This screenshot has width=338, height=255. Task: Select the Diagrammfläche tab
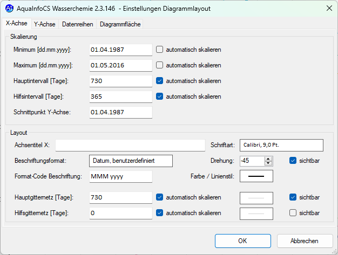[x=120, y=24]
